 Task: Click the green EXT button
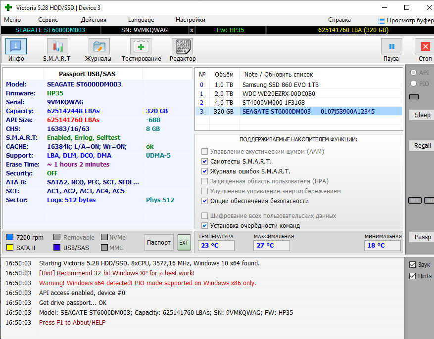coord(184,243)
